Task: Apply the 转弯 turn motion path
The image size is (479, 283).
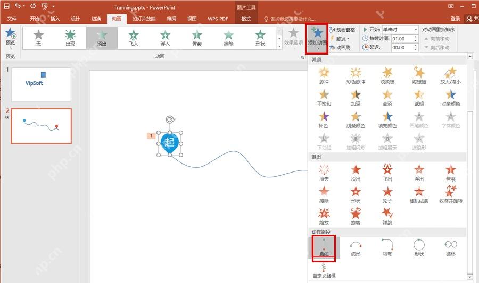Action: click(387, 247)
